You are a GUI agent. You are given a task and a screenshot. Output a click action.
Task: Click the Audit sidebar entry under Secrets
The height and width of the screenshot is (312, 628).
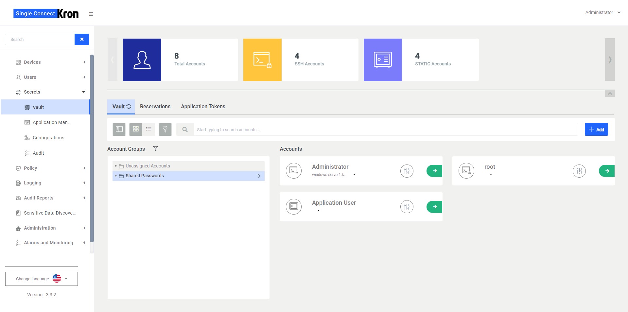pos(39,153)
